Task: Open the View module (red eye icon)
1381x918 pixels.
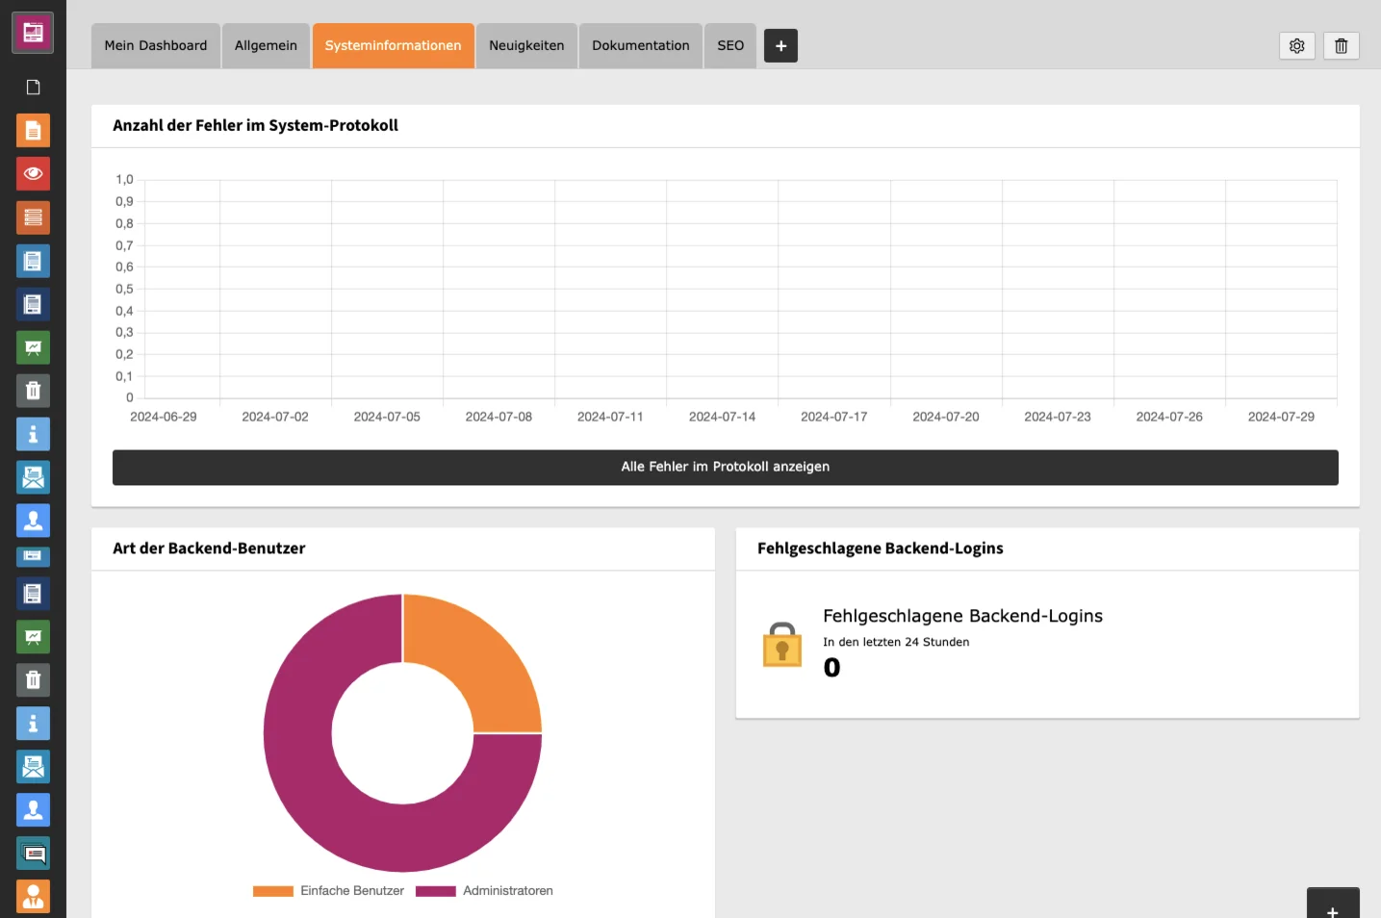Action: (33, 173)
